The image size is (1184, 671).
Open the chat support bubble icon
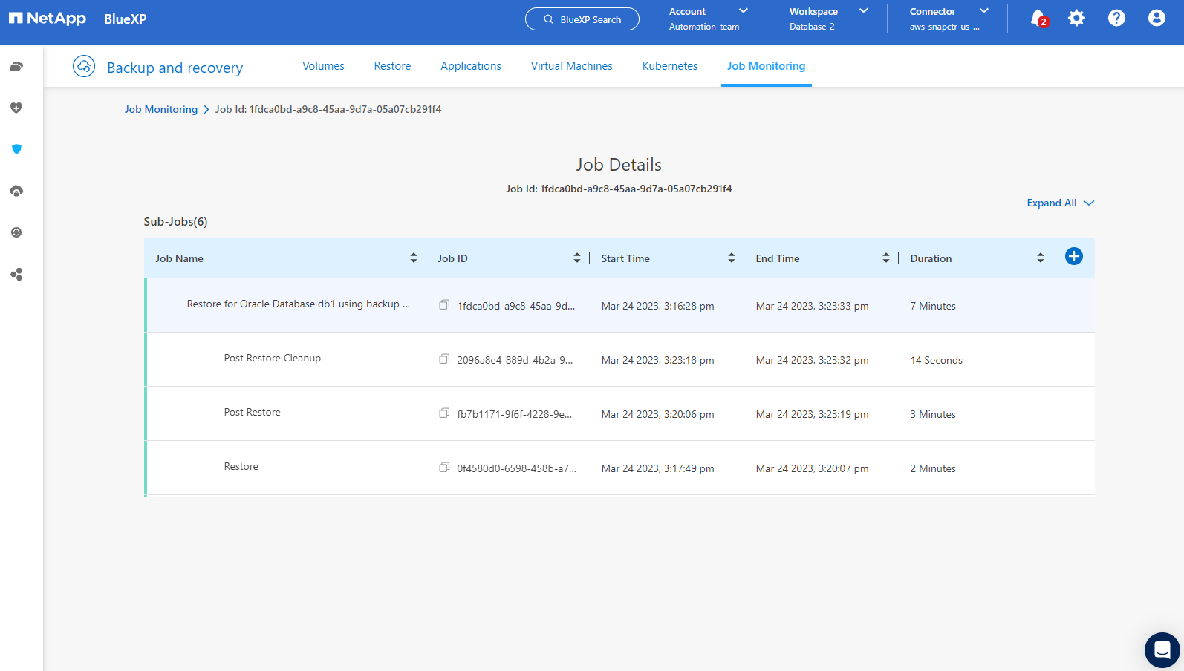coord(1162,650)
